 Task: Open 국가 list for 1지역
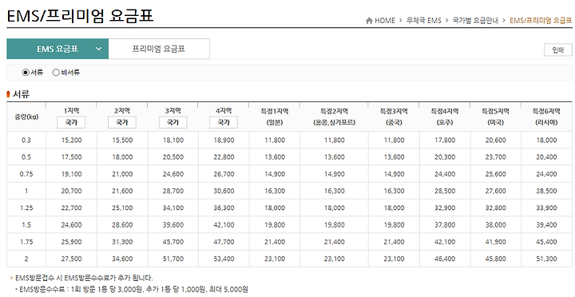(x=71, y=122)
